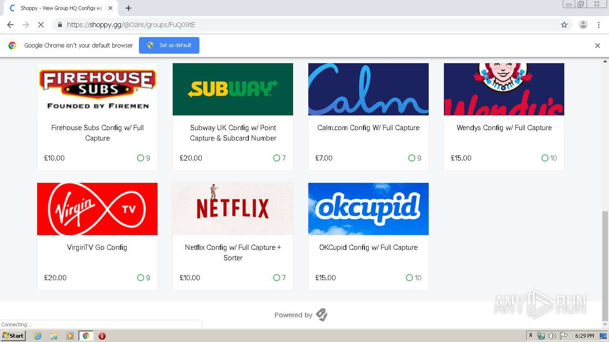View site security lock info
Viewport: 609px width, 342px height.
coord(59,25)
